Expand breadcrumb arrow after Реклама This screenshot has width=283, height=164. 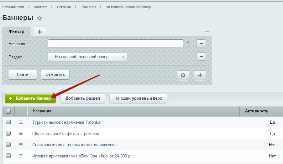coord(76,7)
